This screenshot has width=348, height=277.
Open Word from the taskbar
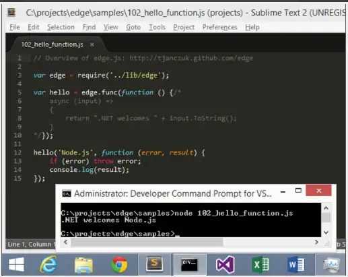[x=295, y=265]
